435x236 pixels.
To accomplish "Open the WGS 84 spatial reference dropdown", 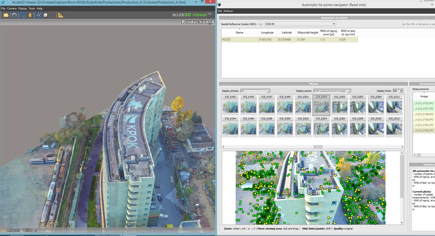I will pos(300,24).
